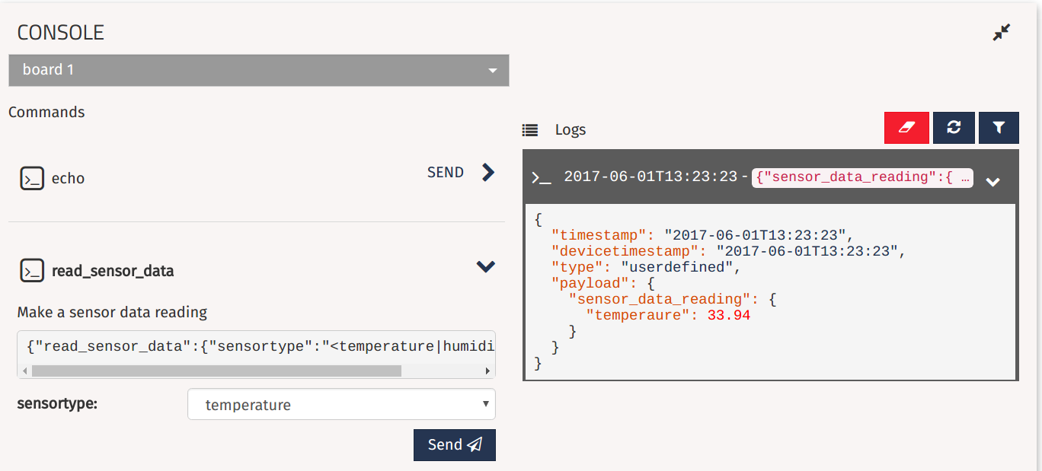Refresh the logs list
Screen dimensions: 1042x471
coord(954,128)
